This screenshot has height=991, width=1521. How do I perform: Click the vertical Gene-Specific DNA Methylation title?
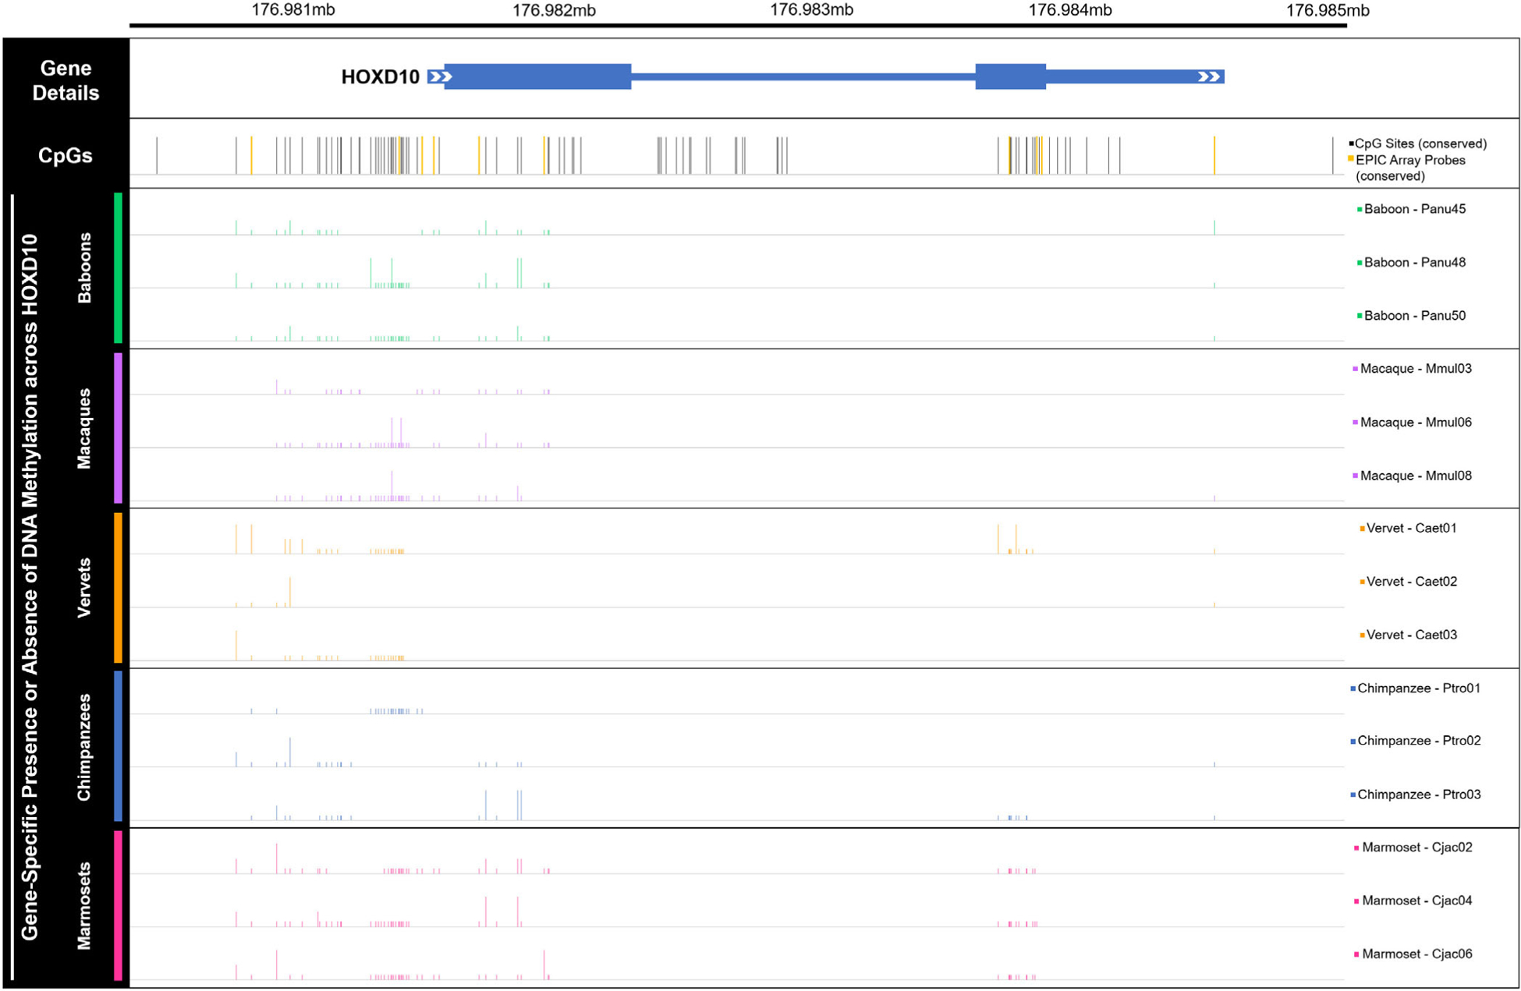tap(30, 587)
